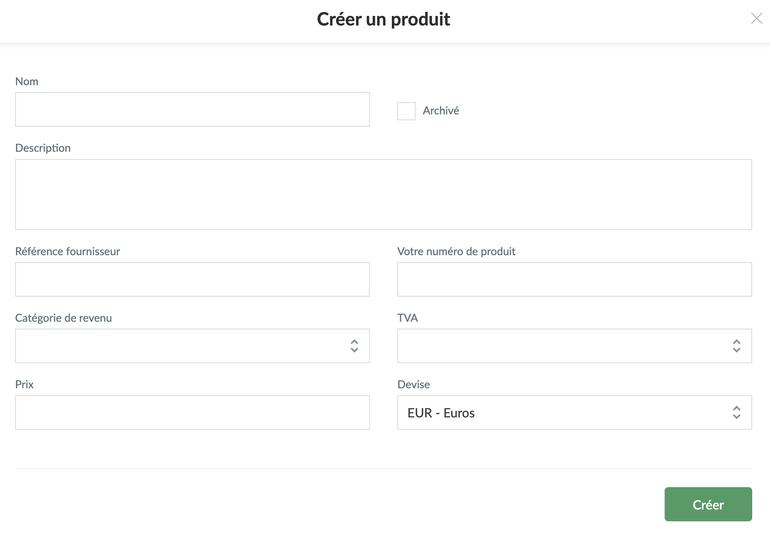The height and width of the screenshot is (535, 770).
Task: Enable the Archivé checkbox
Action: pos(406,111)
